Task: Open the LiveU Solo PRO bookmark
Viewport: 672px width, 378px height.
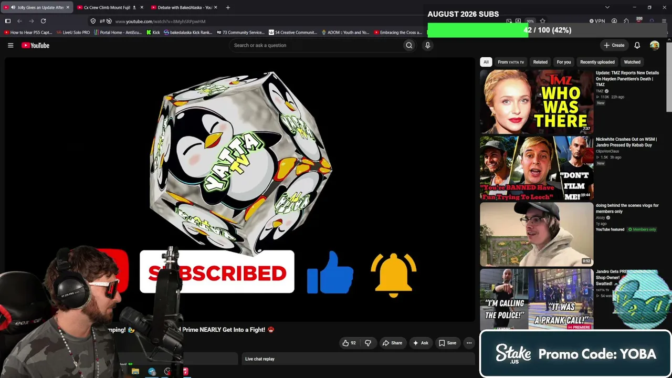Action: 73,33
